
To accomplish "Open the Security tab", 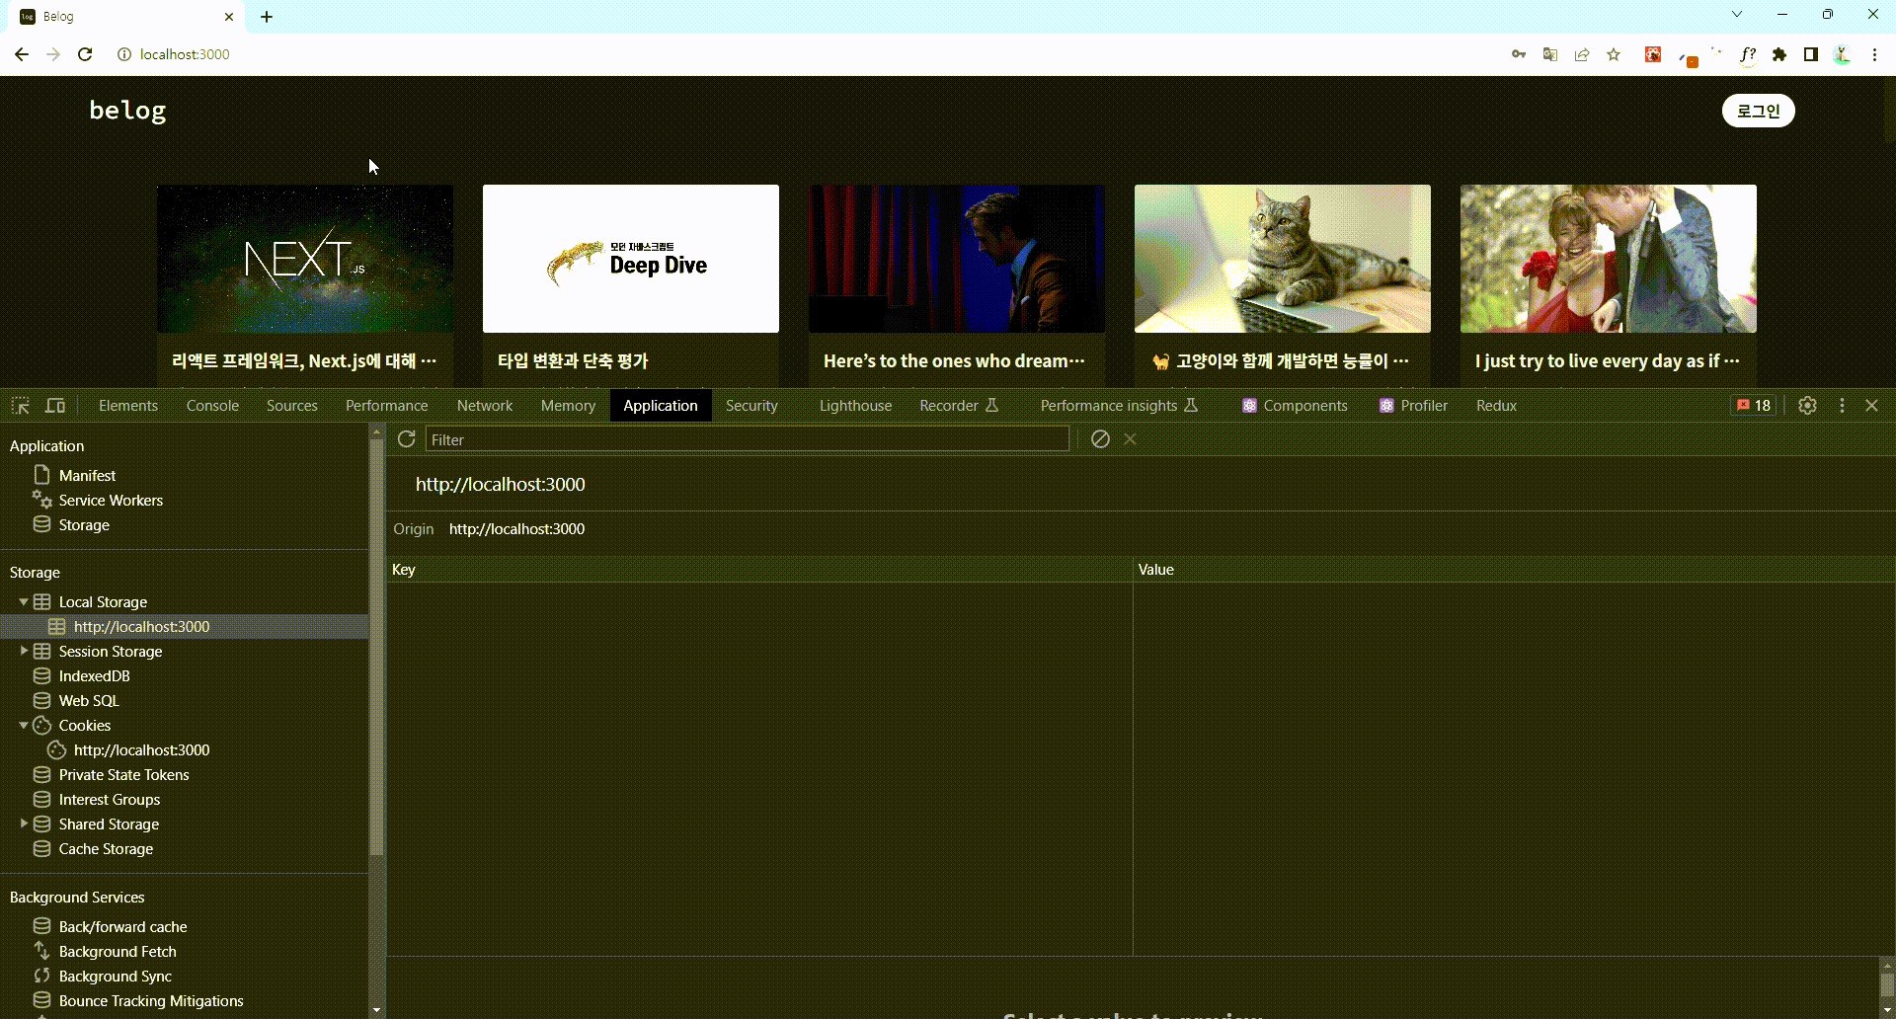I will click(751, 406).
